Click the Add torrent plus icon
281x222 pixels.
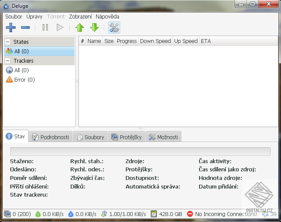pyautogui.click(x=11, y=27)
